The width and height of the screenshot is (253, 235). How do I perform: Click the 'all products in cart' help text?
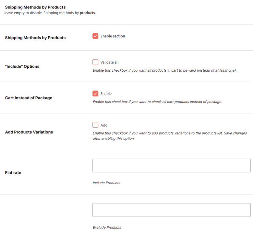164,70
